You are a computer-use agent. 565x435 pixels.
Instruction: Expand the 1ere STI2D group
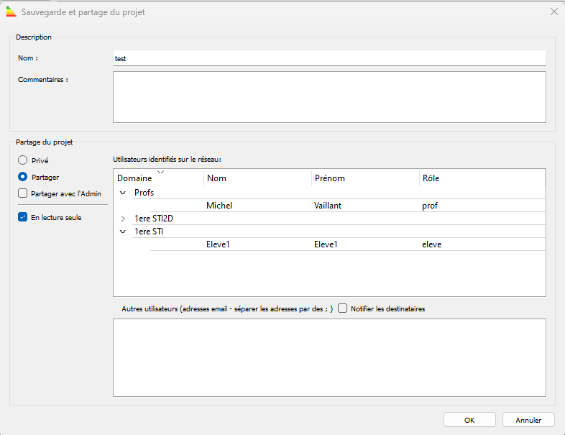[122, 219]
